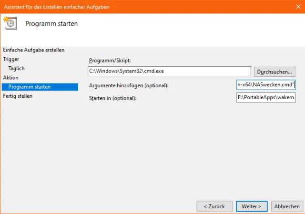
Task: Select the highlighted 'Programm starten' step
Action: 40,87
